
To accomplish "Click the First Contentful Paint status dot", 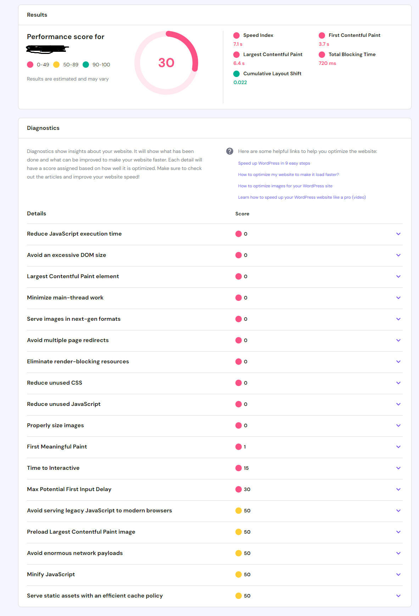I will [x=322, y=35].
